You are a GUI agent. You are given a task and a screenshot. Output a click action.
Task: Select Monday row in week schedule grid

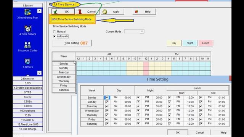click(64, 68)
